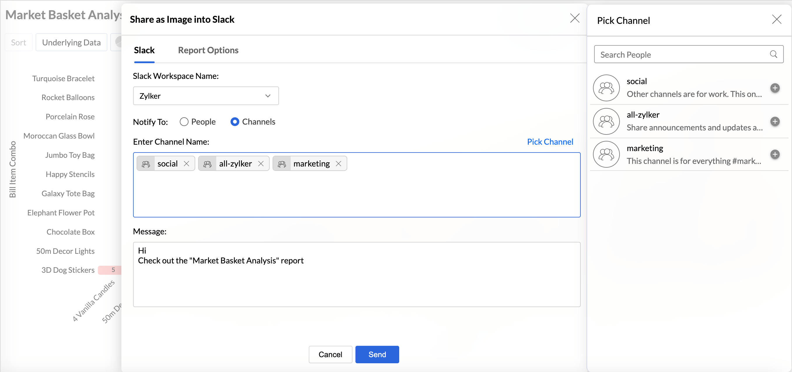The image size is (792, 372).
Task: Click the group icon on the marketing chip
Action: click(x=282, y=164)
